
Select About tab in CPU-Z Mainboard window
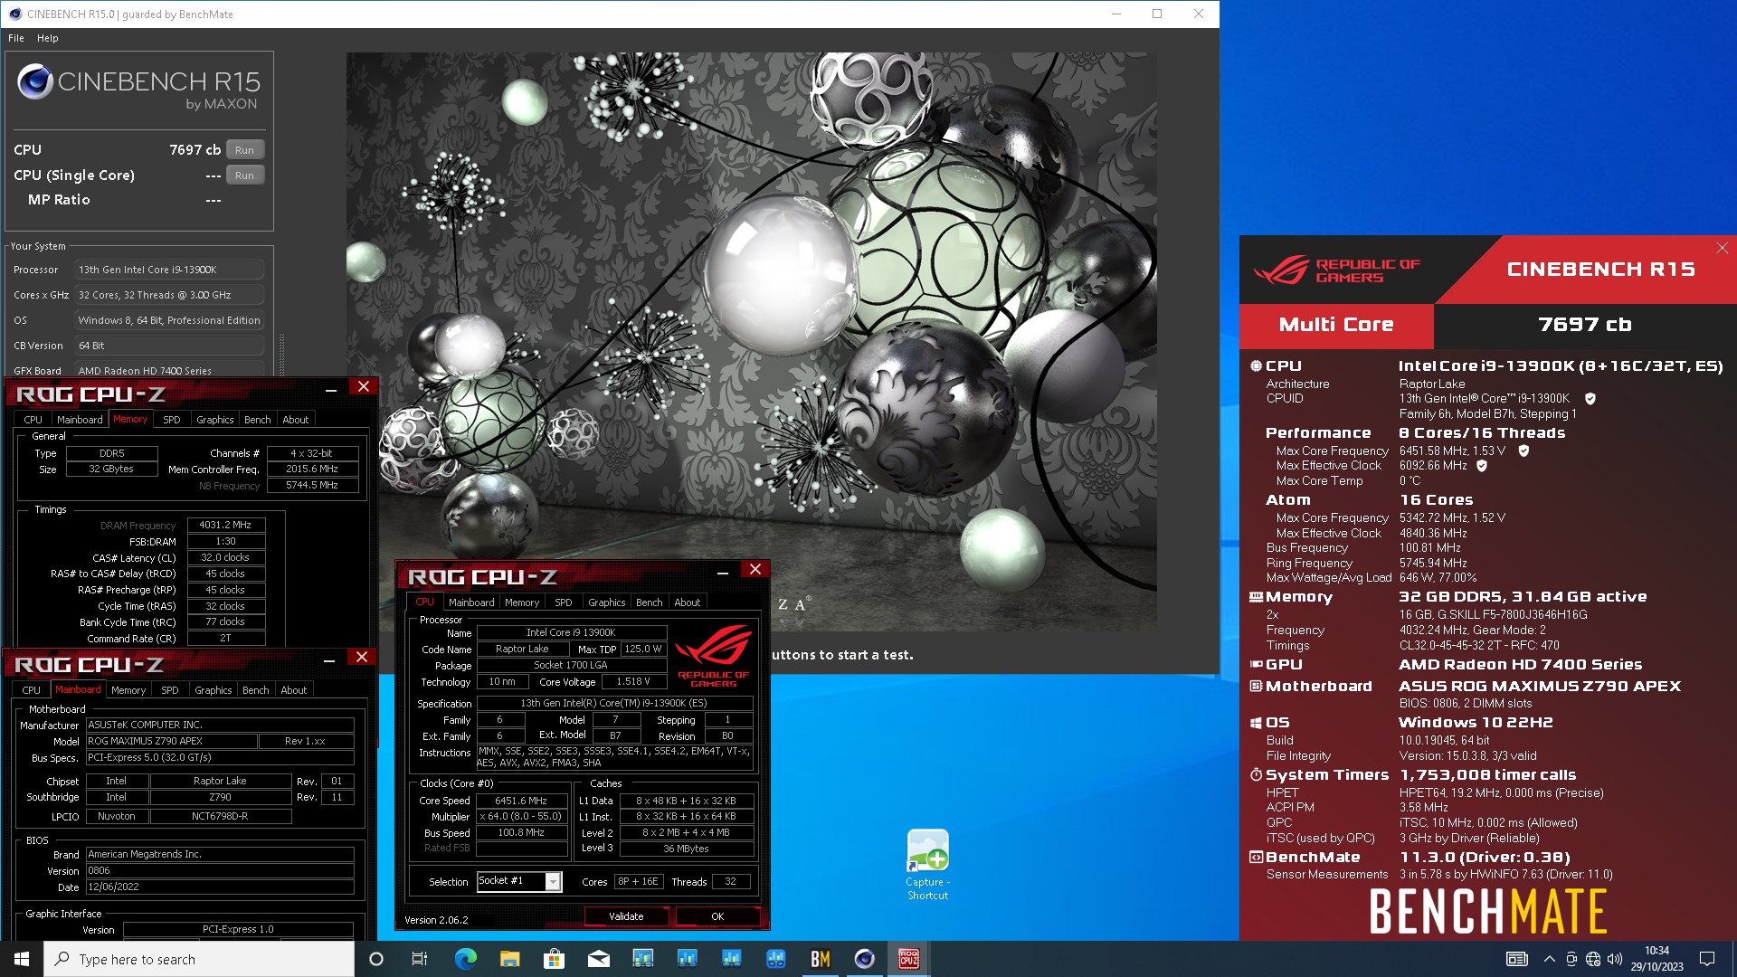coord(294,690)
